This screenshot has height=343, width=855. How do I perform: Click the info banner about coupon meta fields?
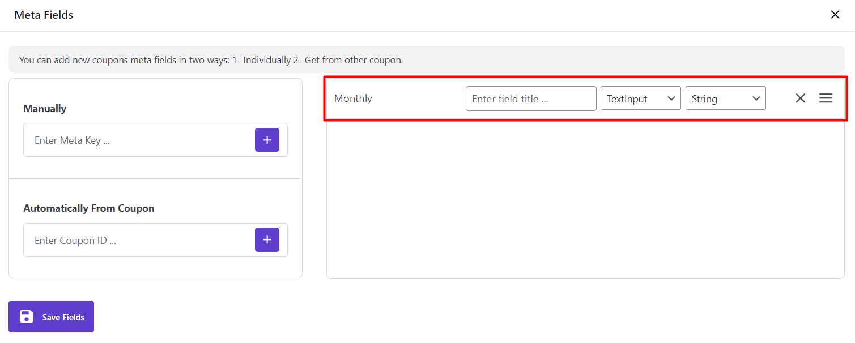click(211, 60)
